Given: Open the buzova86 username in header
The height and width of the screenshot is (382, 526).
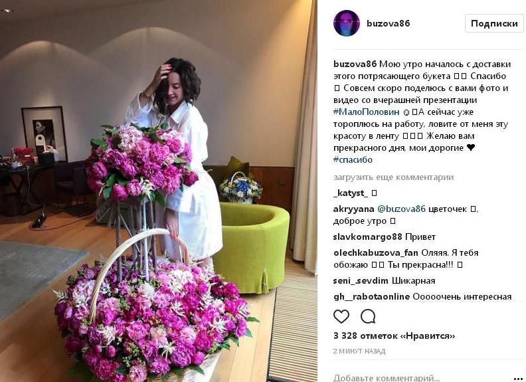Looking at the screenshot, I should click(388, 23).
